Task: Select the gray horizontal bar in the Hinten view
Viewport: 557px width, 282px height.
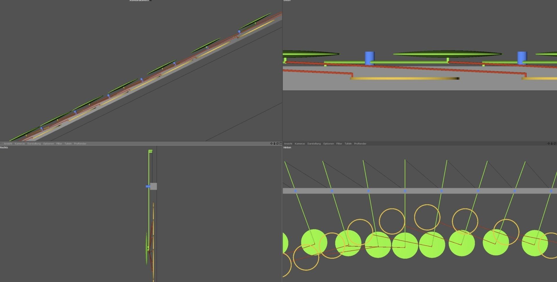Action: (x=420, y=191)
